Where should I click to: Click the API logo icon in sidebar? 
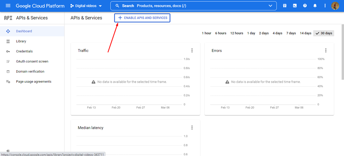[x=8, y=18]
